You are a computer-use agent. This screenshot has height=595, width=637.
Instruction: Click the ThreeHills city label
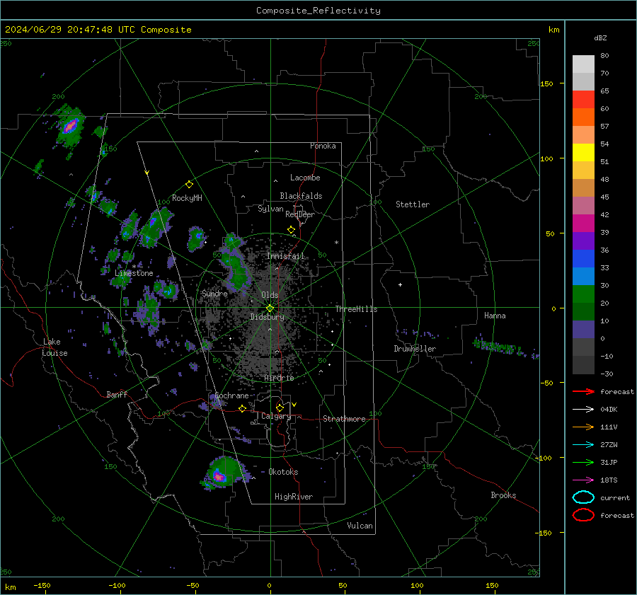pyautogui.click(x=356, y=309)
